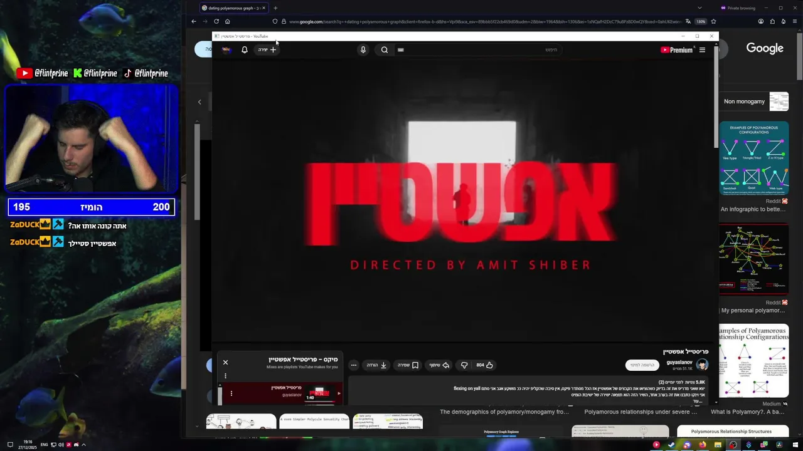Collapse the Google image preview back chevron
This screenshot has height=451, width=803.
(199, 101)
